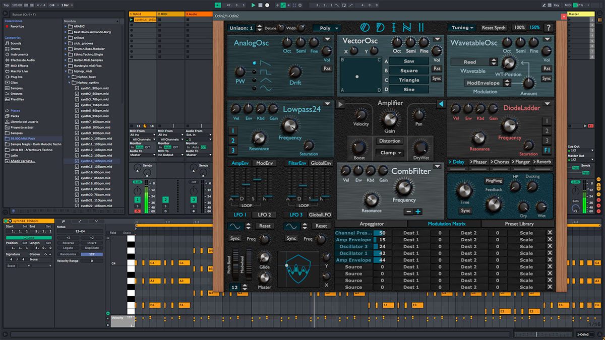Open the Instrumentos category in browser
The height and width of the screenshot is (340, 605).
(19, 54)
